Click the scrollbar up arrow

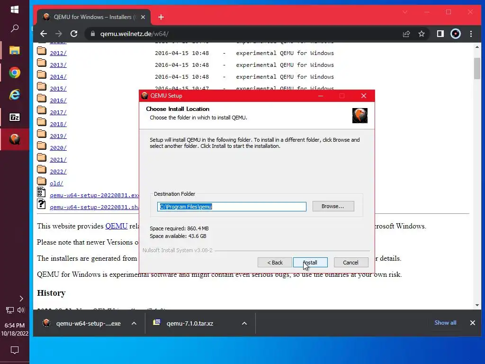tap(477, 47)
